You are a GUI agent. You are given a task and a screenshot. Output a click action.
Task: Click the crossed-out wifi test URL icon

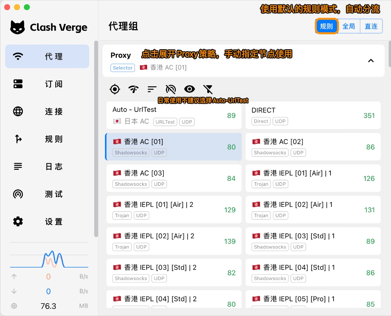coord(171,89)
